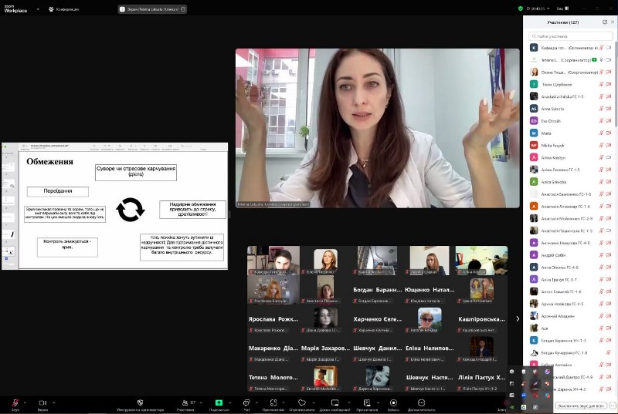Select Шевчук Настя... gallery tile
618x414 pixels.
[x=430, y=377]
